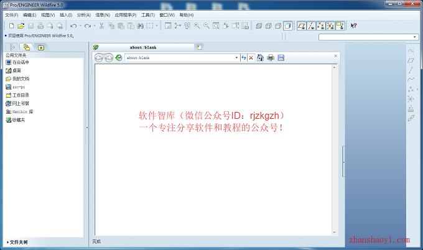Zoom in with magnifier plus icon
Screen dimensions: 423x250
click(x=197, y=25)
